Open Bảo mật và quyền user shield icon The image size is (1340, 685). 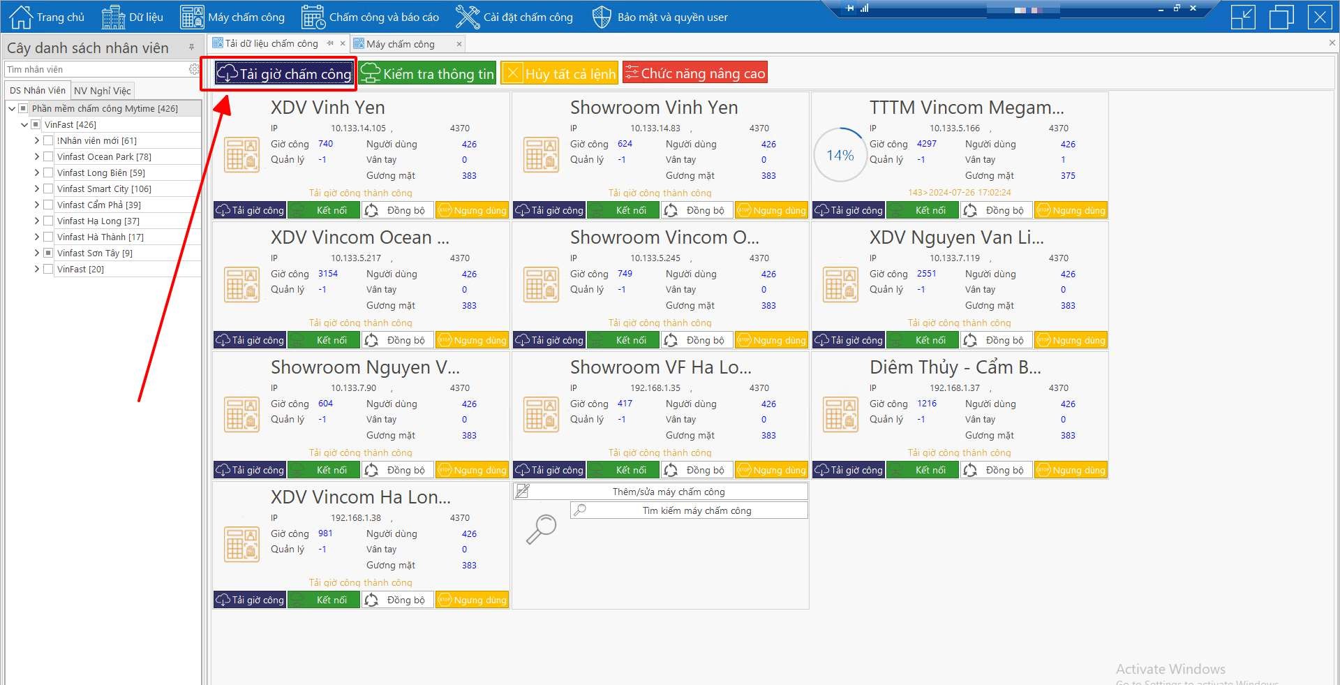point(601,17)
